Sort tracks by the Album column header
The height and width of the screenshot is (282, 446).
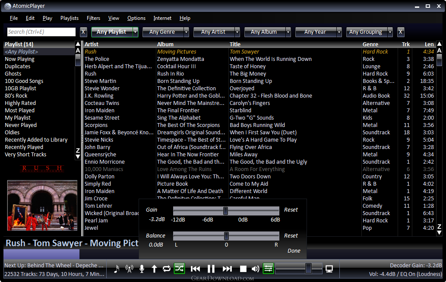click(x=165, y=44)
